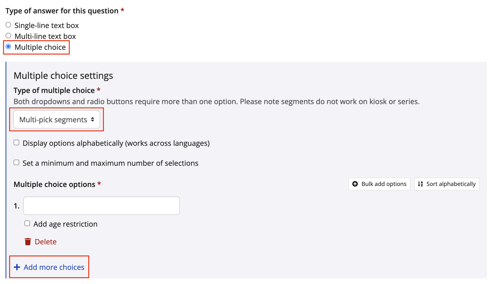This screenshot has height=284, width=493.
Task: Click the Display options alphabetically label
Action: (x=116, y=143)
